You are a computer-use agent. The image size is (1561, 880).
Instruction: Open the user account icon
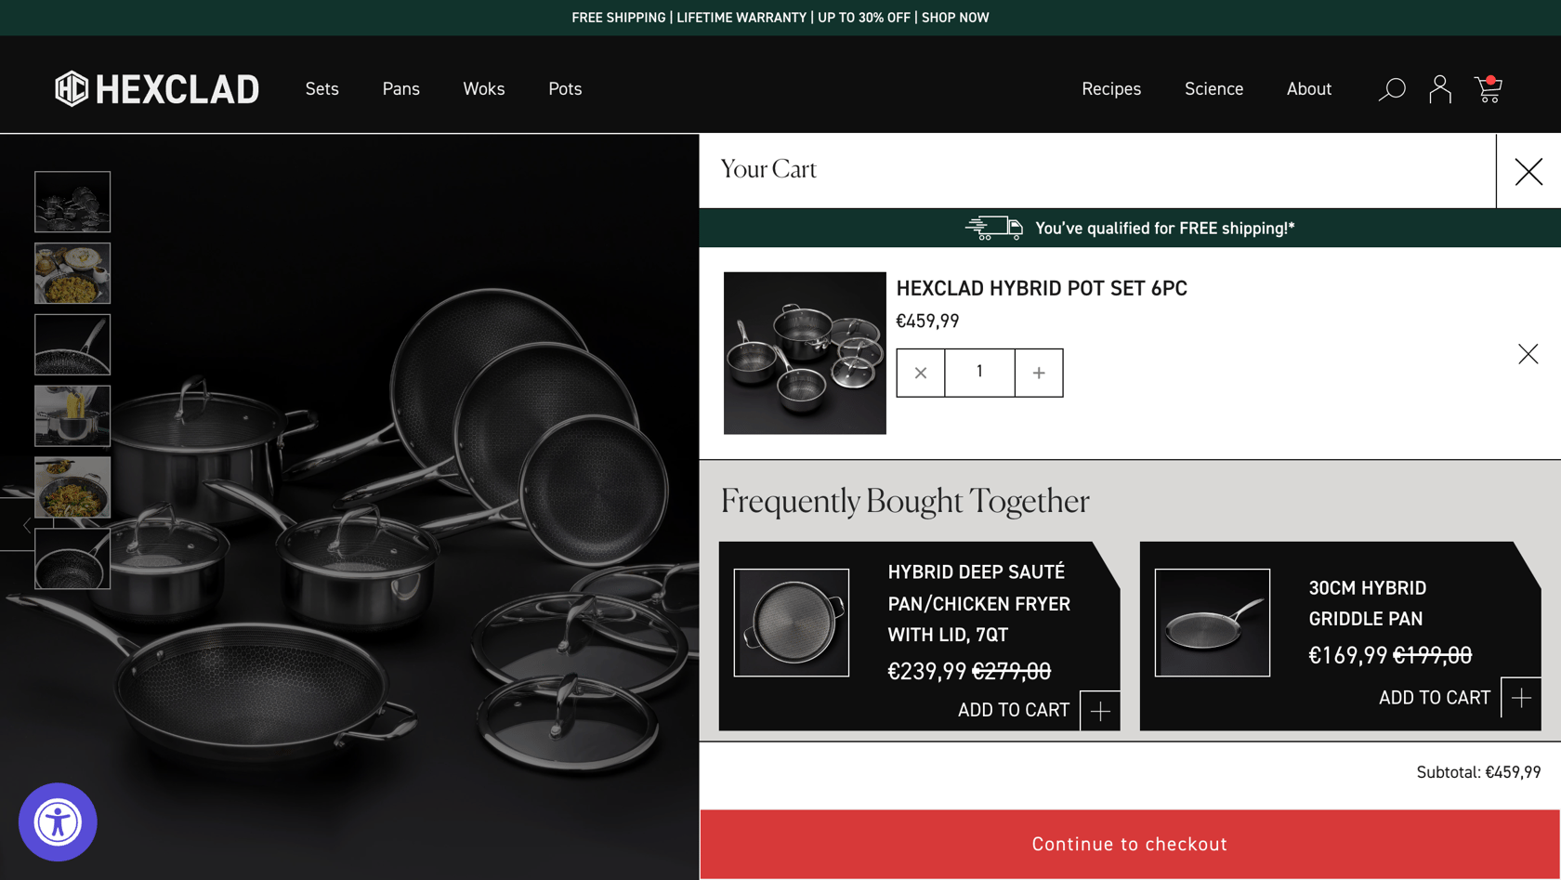(1440, 89)
